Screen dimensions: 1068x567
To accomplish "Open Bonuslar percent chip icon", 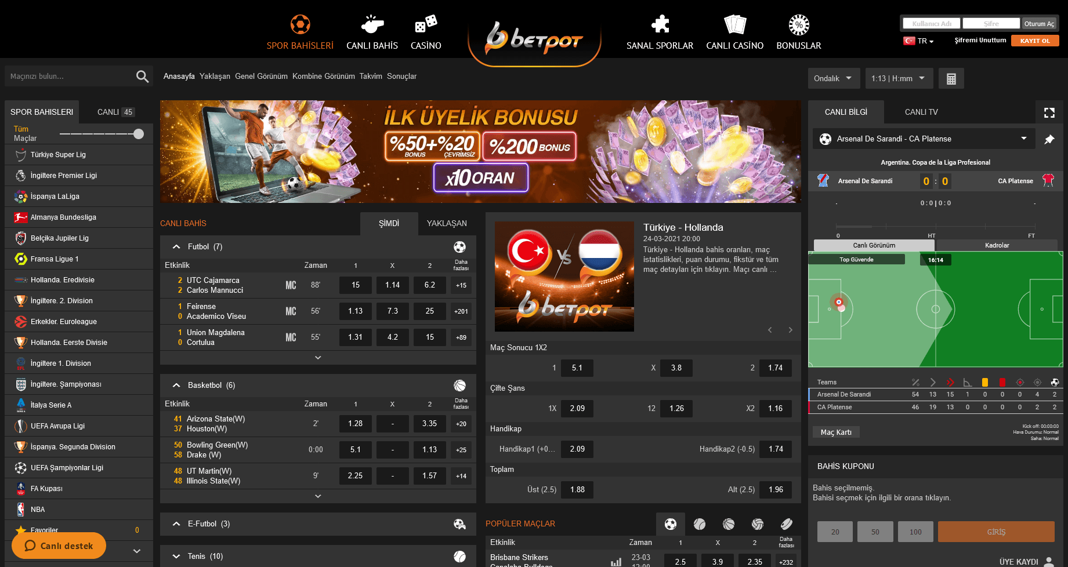I will (x=799, y=24).
